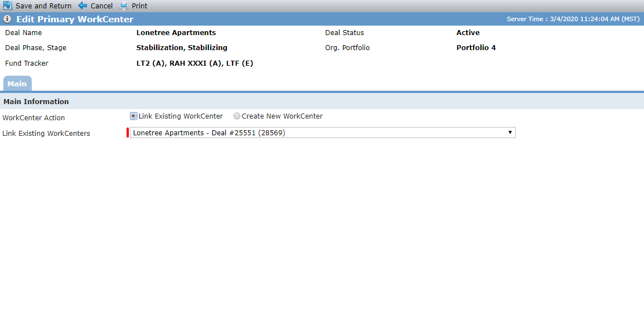This screenshot has height=314, width=644.
Task: Click the Print label
Action: [x=139, y=6]
